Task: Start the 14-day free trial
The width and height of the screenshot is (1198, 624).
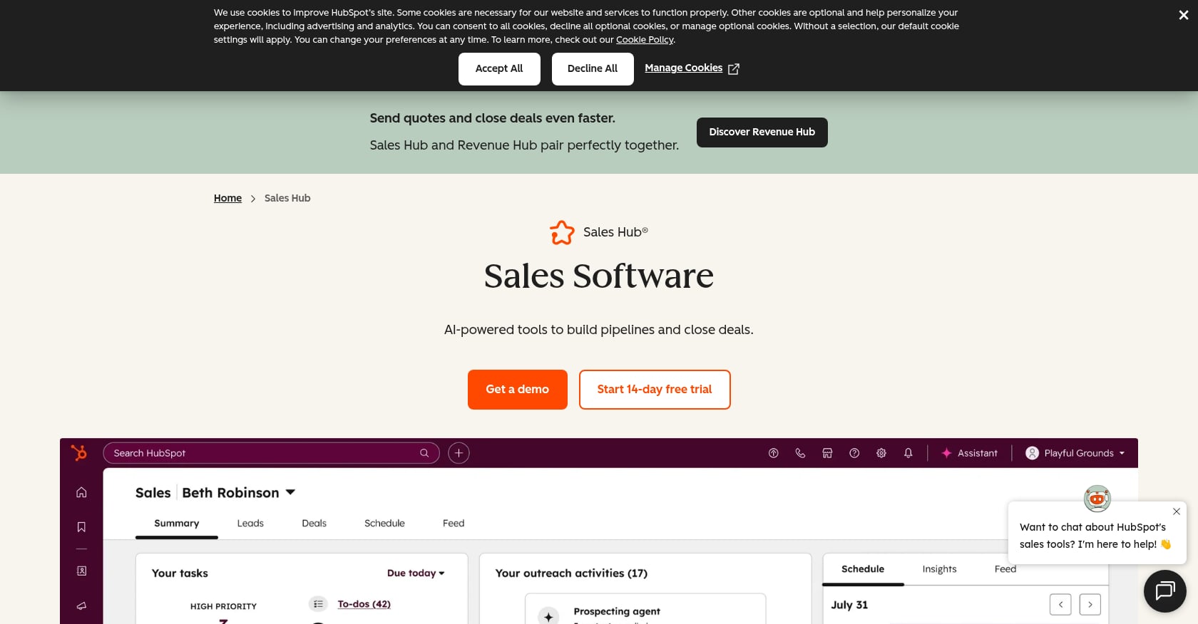Action: coord(655,390)
